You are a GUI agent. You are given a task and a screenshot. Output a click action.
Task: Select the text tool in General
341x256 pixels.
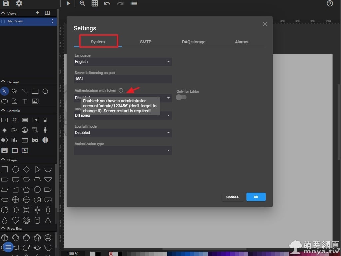click(25, 101)
